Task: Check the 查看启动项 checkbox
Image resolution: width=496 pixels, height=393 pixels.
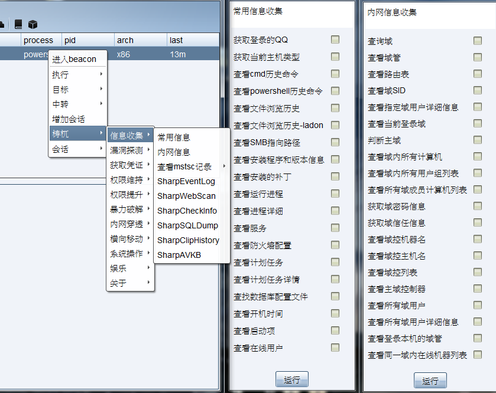Action: pos(335,330)
